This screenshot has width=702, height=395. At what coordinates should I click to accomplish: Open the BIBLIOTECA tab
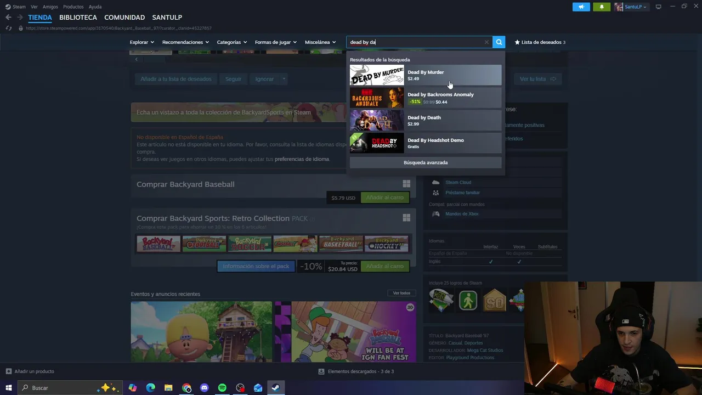(x=78, y=18)
